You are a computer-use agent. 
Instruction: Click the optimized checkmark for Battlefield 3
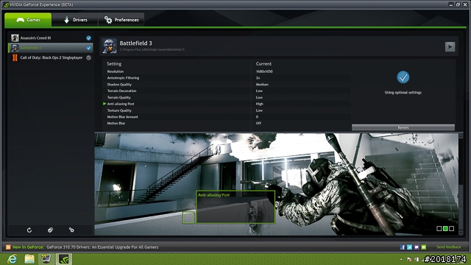tap(88, 48)
